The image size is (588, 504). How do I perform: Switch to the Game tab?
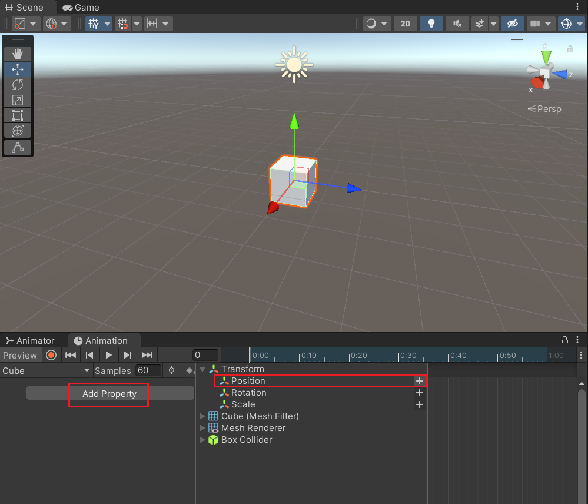[x=81, y=8]
